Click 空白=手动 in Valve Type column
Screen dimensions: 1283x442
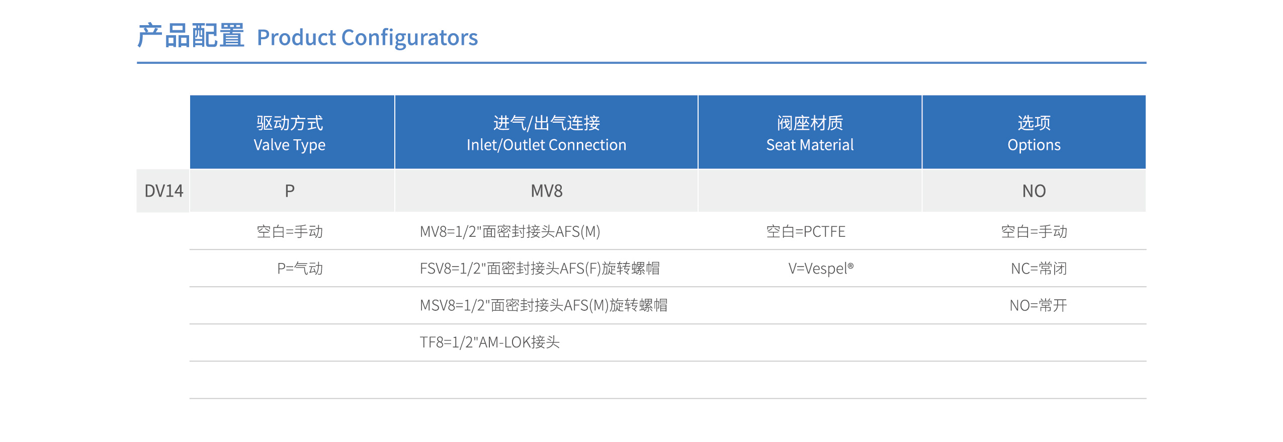tap(290, 232)
